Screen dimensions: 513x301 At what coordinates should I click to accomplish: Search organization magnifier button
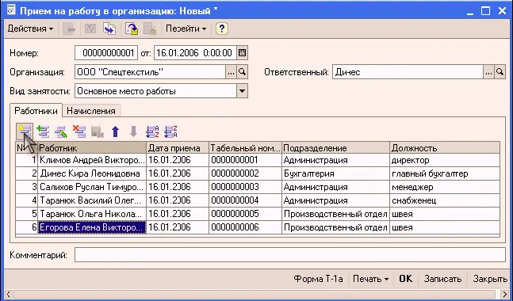click(243, 72)
